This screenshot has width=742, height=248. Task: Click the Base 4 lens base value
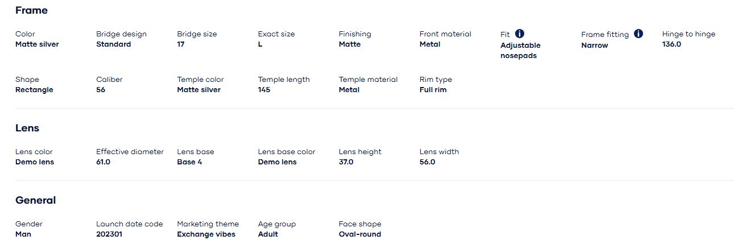coord(189,162)
